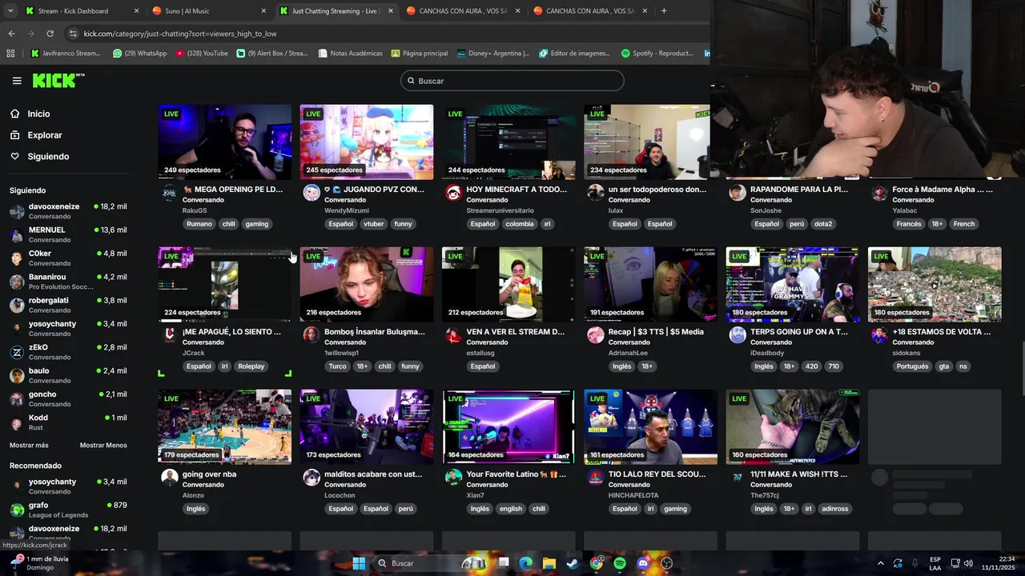This screenshot has width=1025, height=576.
Task: Open MERNUEL channel in following list
Action: click(68, 234)
